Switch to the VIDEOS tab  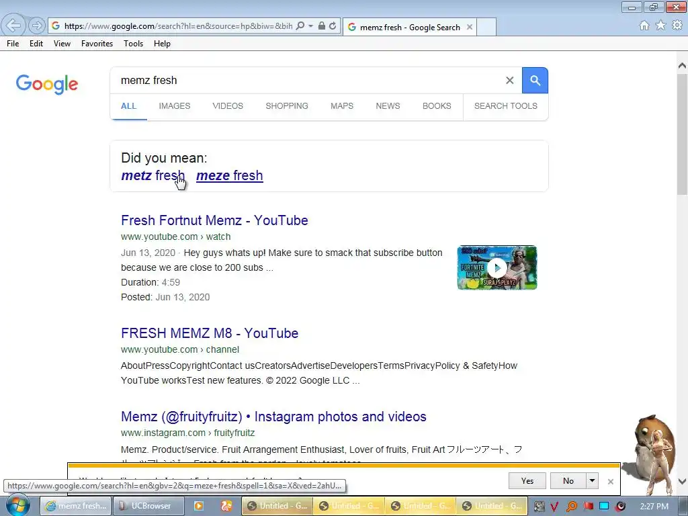(228, 106)
